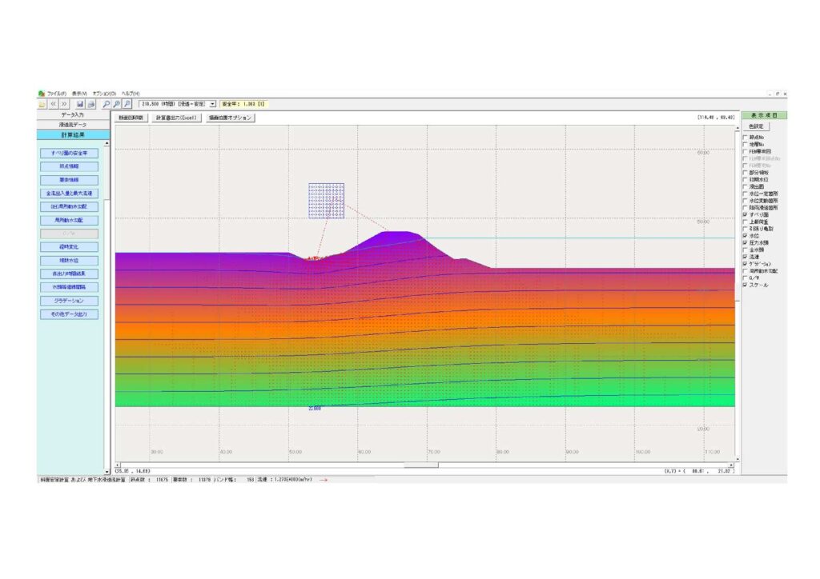Expand the データ入力 panel section
Image resolution: width=820 pixels, height=579 pixels.
(72, 115)
